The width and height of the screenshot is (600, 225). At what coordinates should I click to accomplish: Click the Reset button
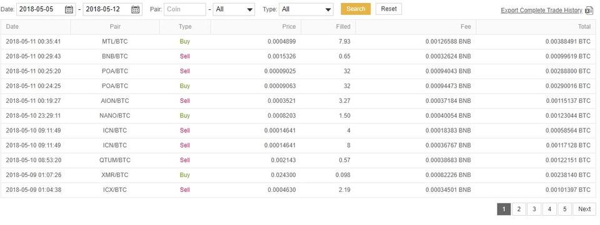click(389, 9)
